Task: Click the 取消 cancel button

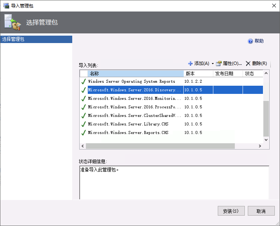Action: (x=261, y=211)
